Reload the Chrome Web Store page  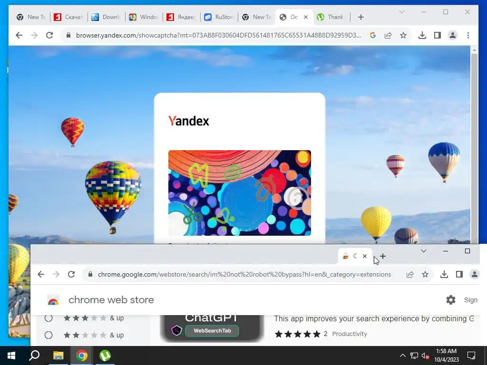click(x=71, y=274)
